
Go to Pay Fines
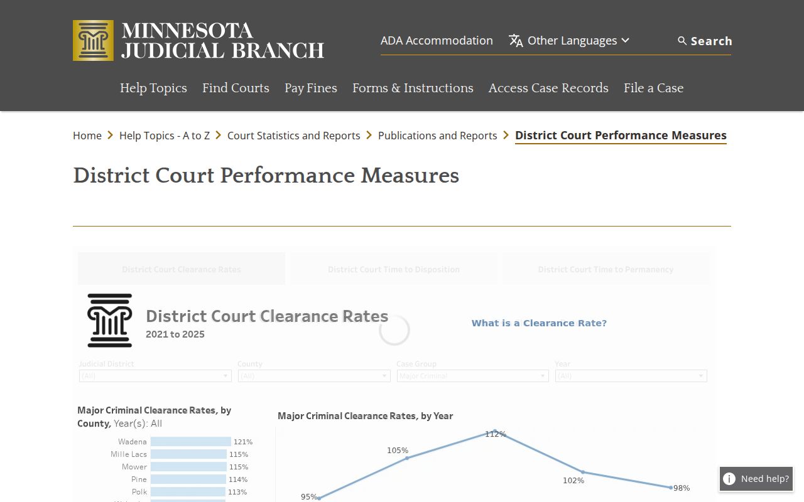tap(311, 88)
